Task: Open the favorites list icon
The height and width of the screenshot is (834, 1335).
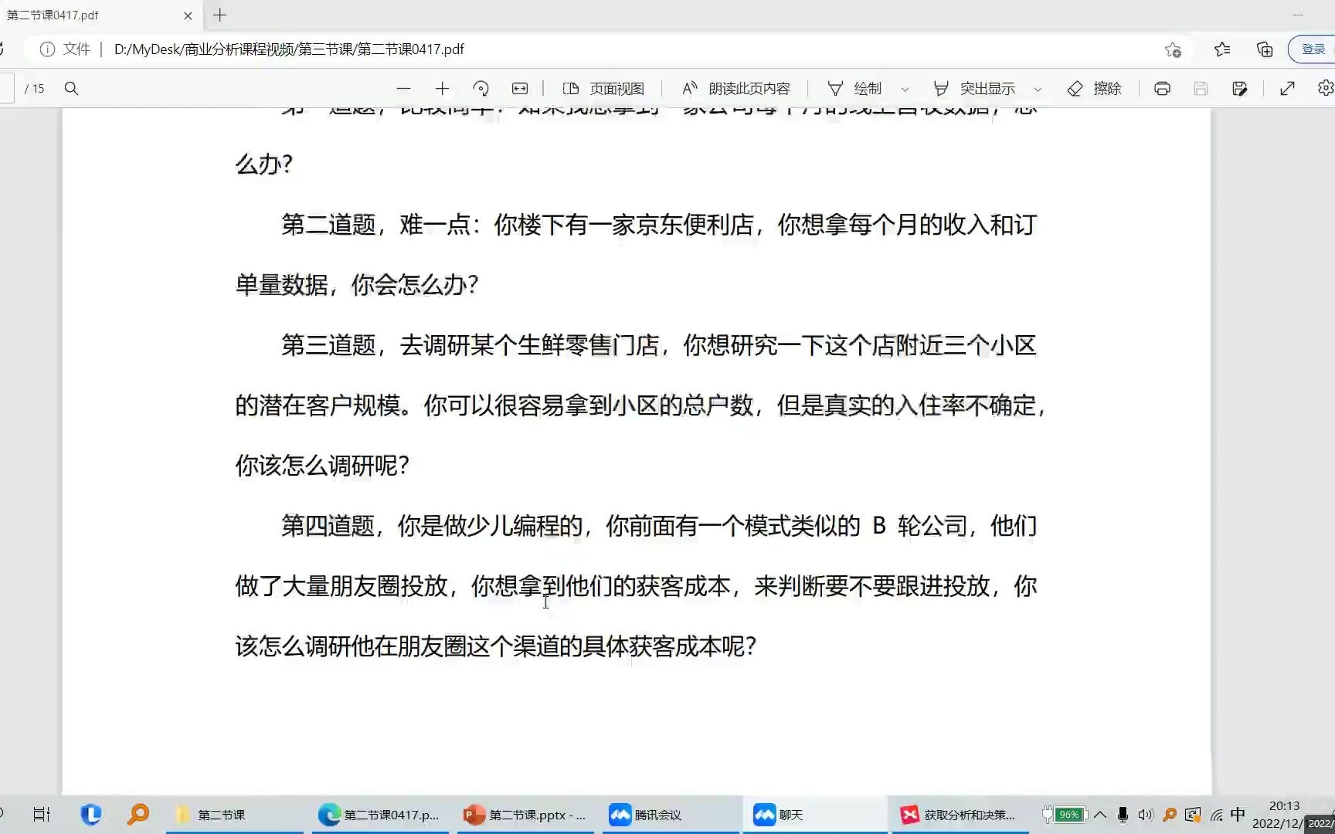Action: (1222, 49)
